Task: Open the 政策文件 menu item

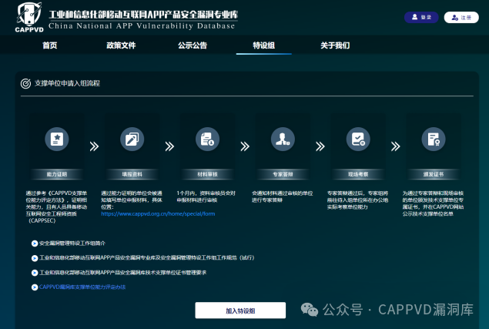Action: 121,45
